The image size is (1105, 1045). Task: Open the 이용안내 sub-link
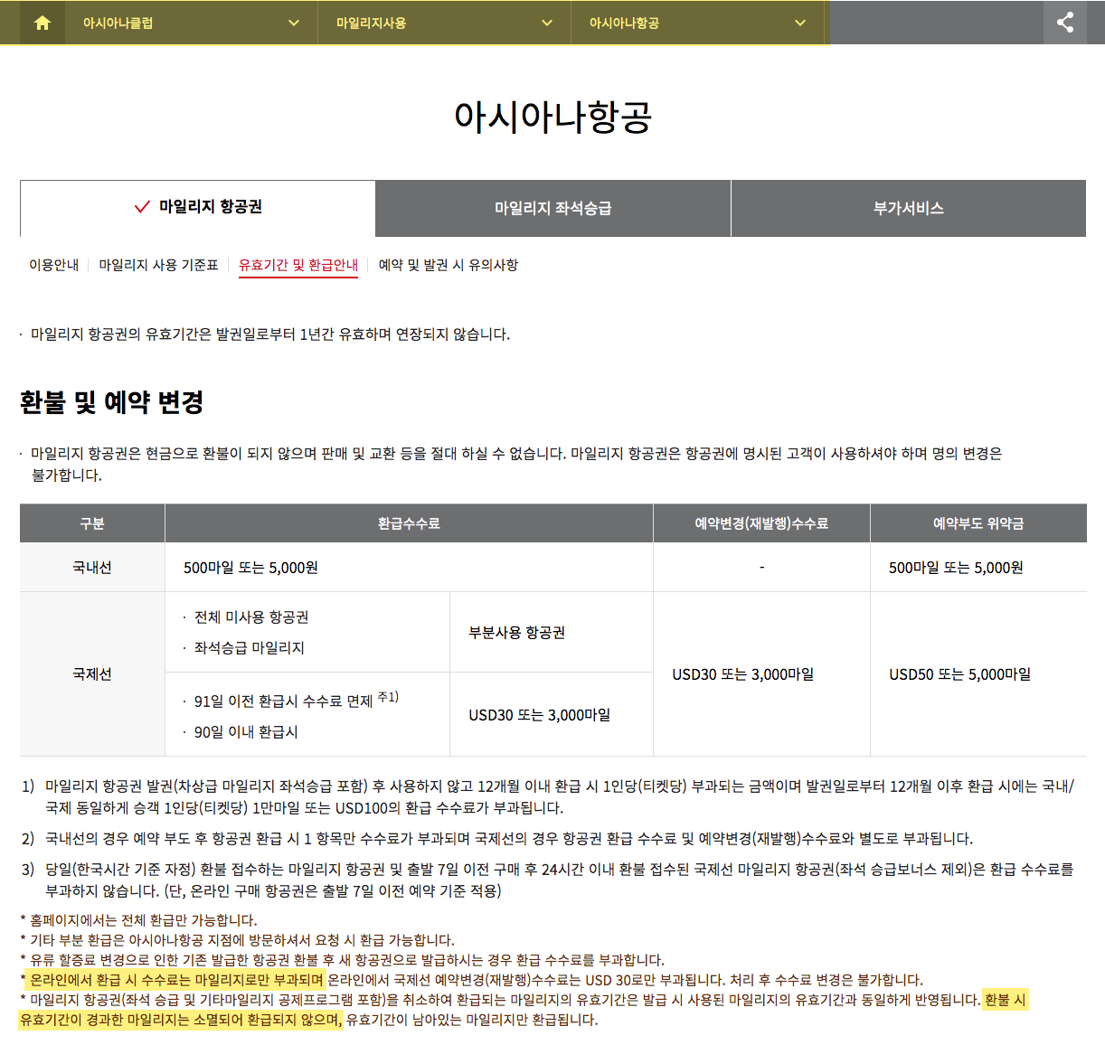coord(54,265)
